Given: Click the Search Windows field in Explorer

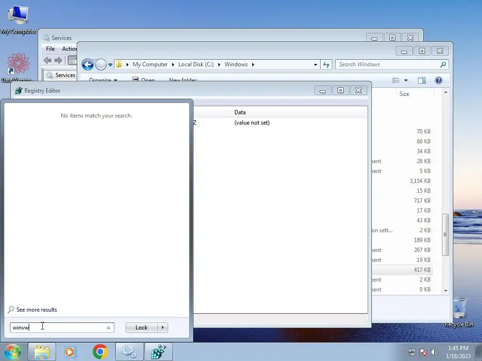Looking at the screenshot, I should (x=392, y=64).
